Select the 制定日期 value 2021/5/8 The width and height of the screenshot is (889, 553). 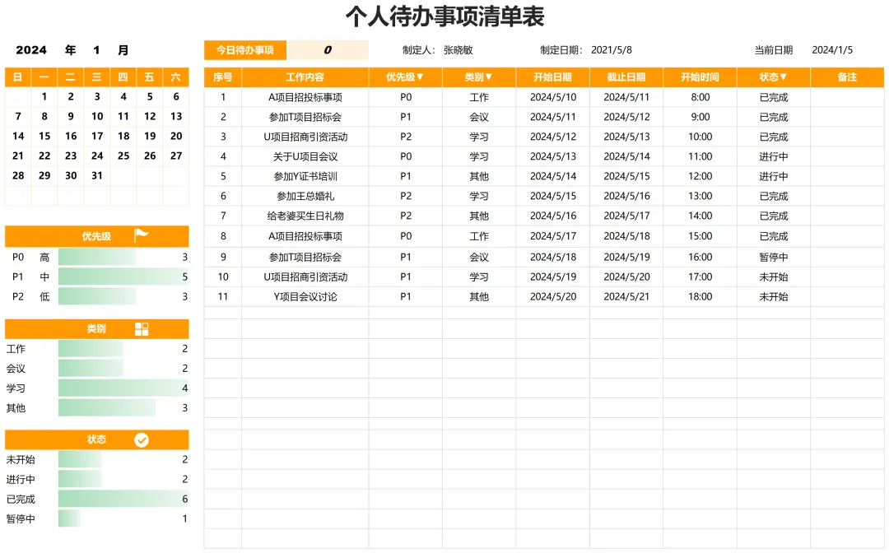click(x=611, y=50)
